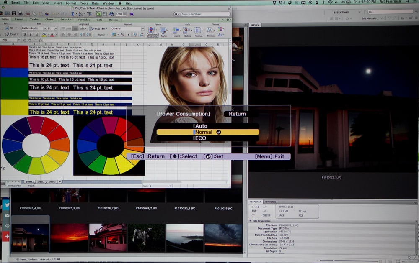Screen dimensions: 419x263
Task: Select Auto power consumption option
Action: click(208, 126)
